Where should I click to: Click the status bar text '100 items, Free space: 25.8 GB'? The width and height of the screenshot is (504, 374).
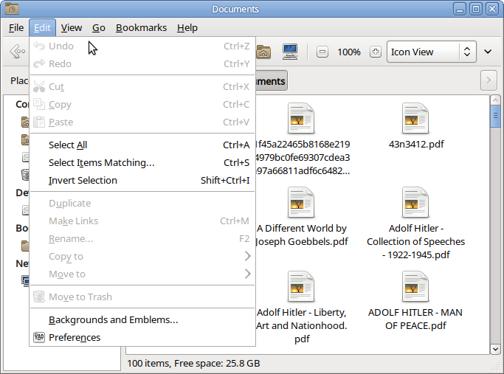point(193,363)
